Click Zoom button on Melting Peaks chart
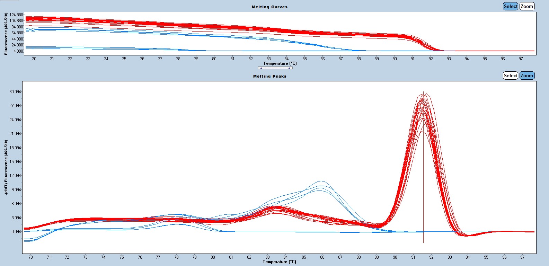Image resolution: width=549 pixels, height=266 pixels. click(x=527, y=76)
